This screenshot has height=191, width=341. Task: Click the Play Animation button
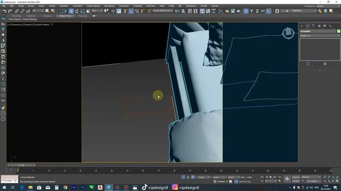(x=271, y=177)
